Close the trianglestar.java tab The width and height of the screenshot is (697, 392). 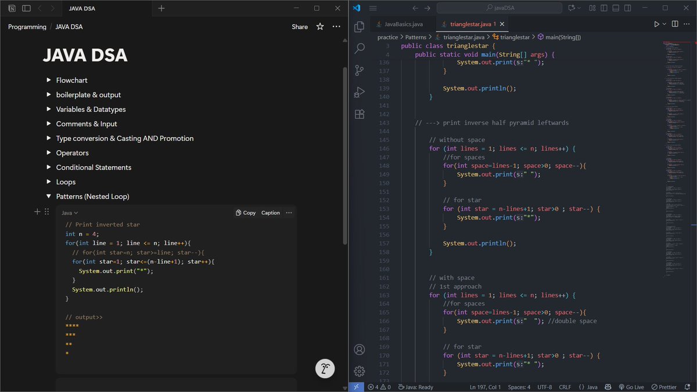(502, 24)
